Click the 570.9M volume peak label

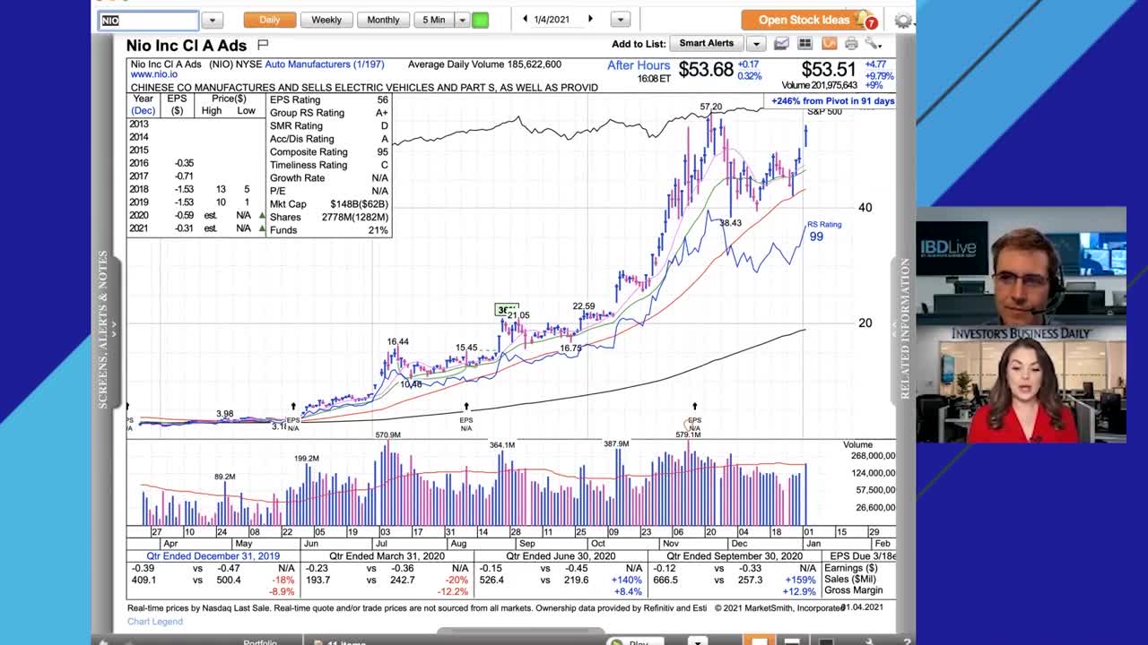[x=387, y=434]
